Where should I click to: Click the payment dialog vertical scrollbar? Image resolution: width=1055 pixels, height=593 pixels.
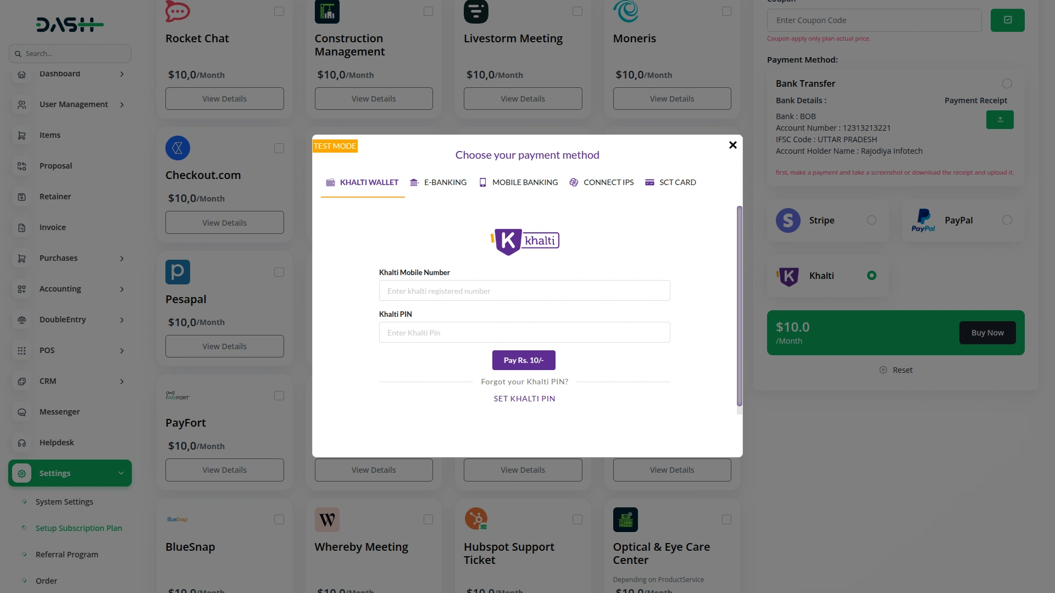point(739,307)
